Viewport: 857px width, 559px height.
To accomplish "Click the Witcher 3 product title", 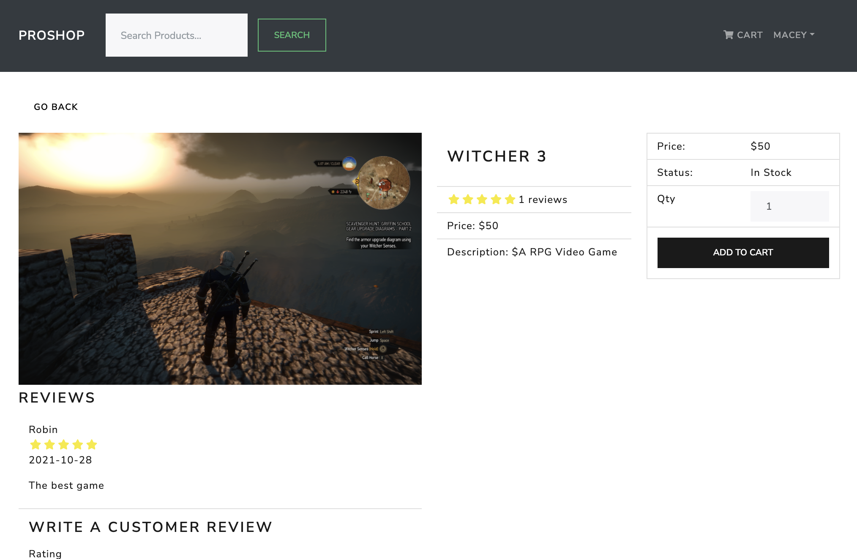I will click(x=497, y=156).
